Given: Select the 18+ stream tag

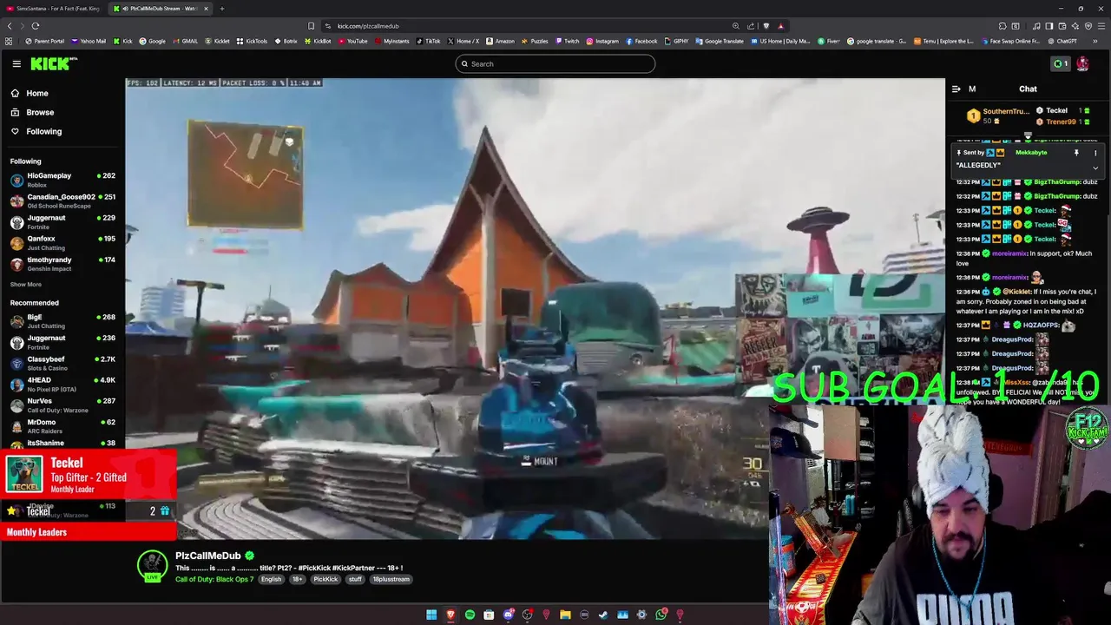Looking at the screenshot, I should tap(297, 579).
